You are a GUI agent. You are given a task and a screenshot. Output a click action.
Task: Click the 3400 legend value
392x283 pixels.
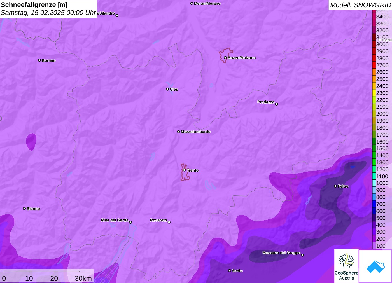click(382, 17)
